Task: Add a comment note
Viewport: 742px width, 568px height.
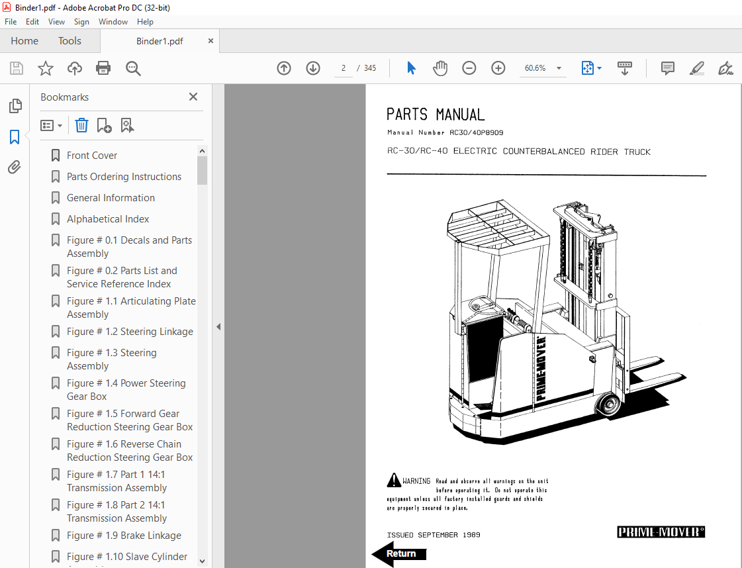Action: 668,68
